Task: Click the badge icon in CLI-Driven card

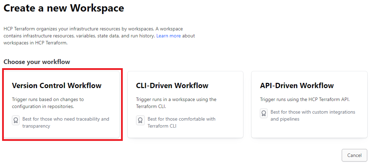Action: (140, 120)
